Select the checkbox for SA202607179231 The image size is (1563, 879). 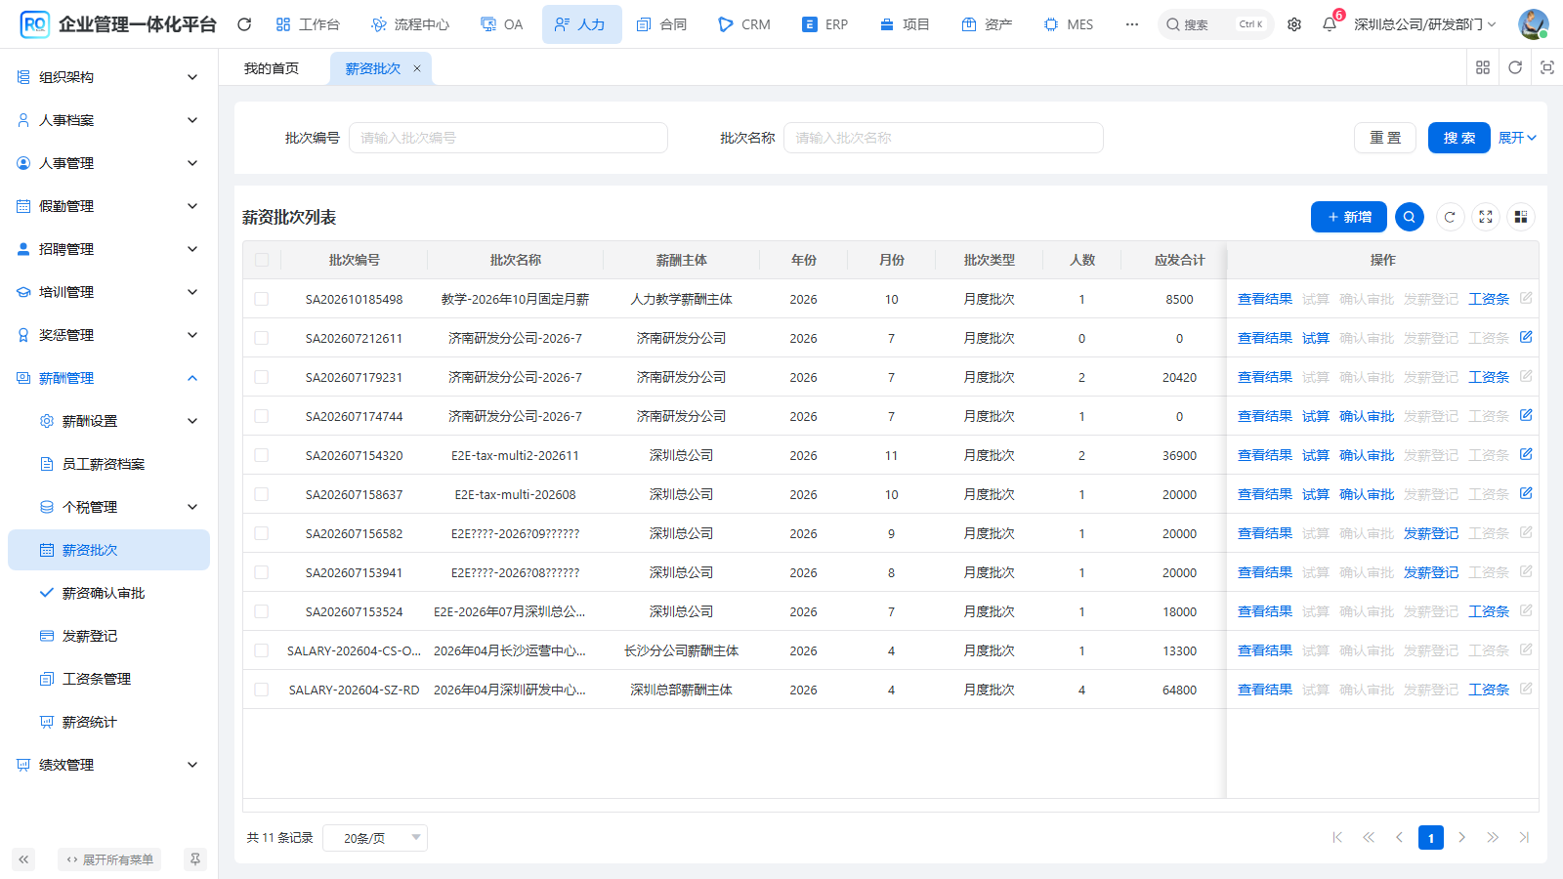[x=262, y=377]
